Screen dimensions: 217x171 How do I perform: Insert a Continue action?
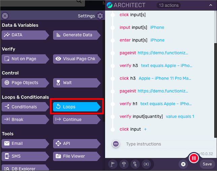[77, 119]
